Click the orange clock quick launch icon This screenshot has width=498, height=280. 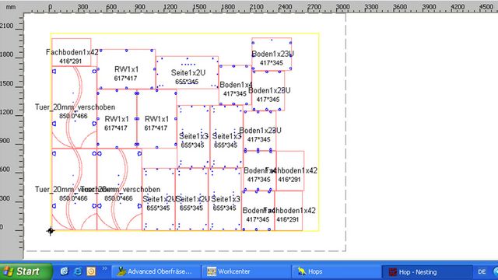coord(91,271)
